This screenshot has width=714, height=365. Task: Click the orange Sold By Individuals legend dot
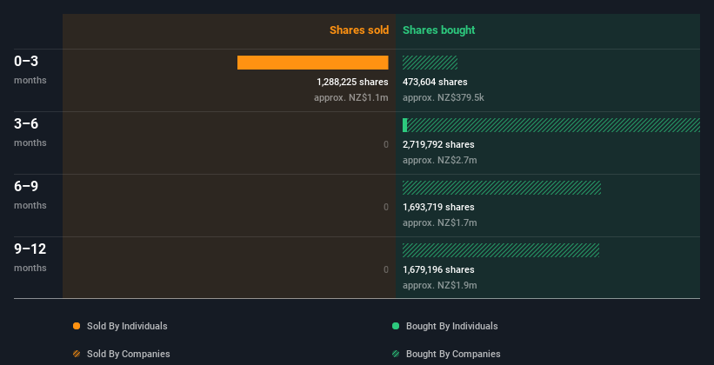pyautogui.click(x=77, y=326)
